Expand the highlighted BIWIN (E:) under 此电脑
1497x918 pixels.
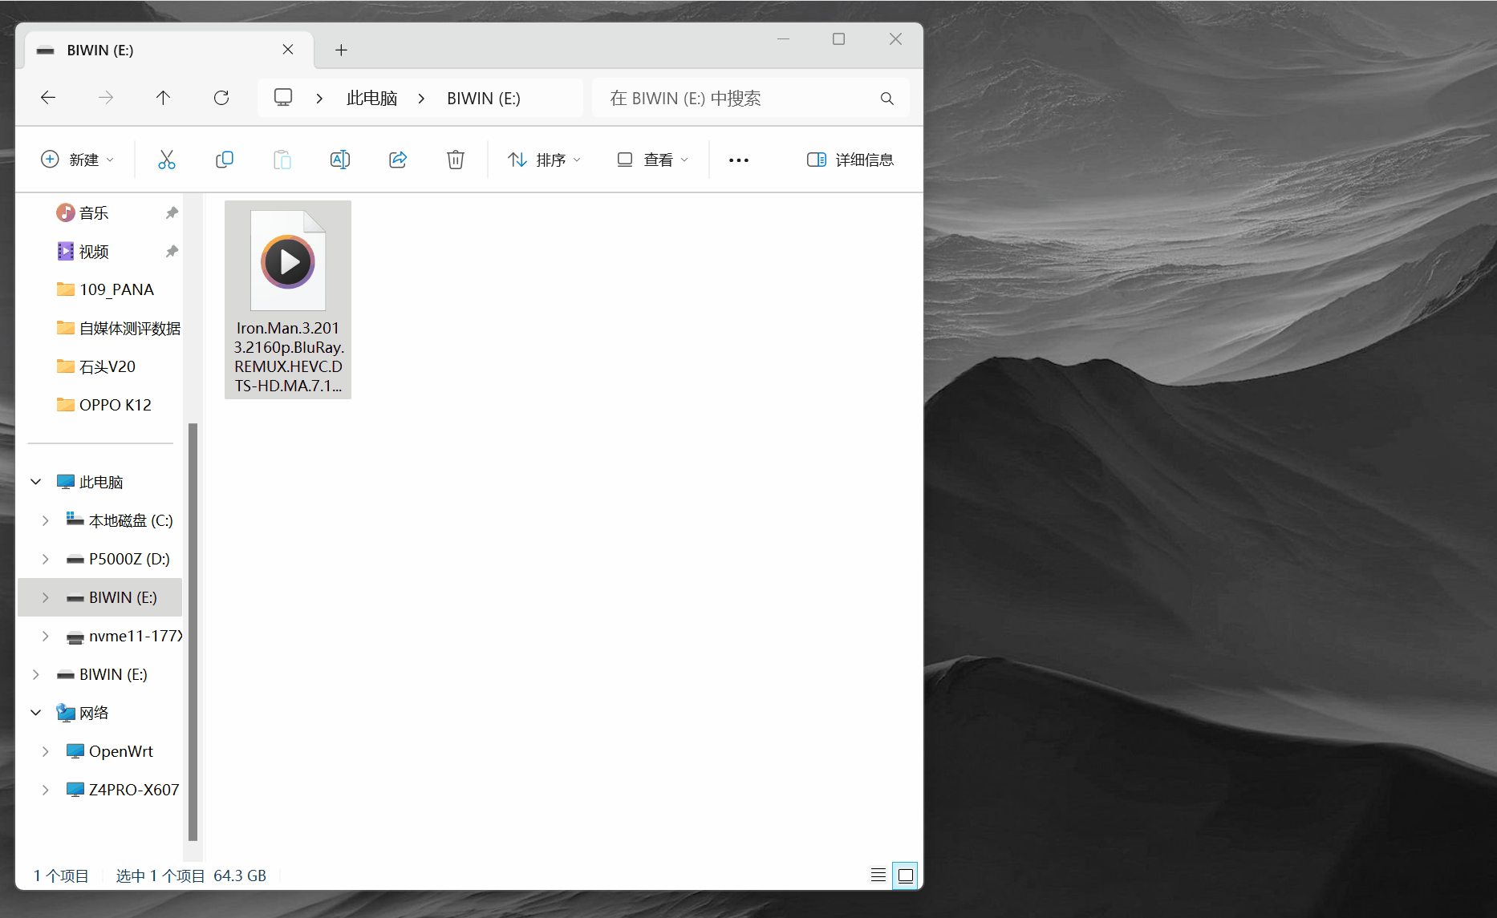(x=46, y=597)
